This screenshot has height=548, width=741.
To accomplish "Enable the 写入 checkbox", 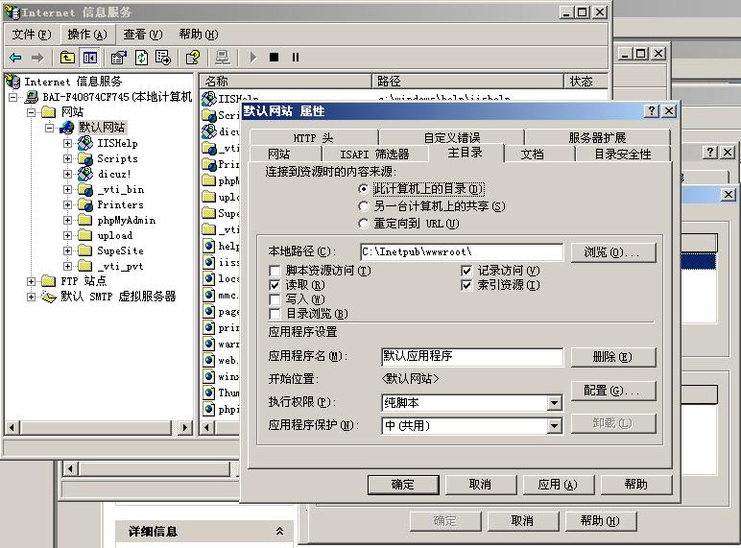I will [x=275, y=299].
